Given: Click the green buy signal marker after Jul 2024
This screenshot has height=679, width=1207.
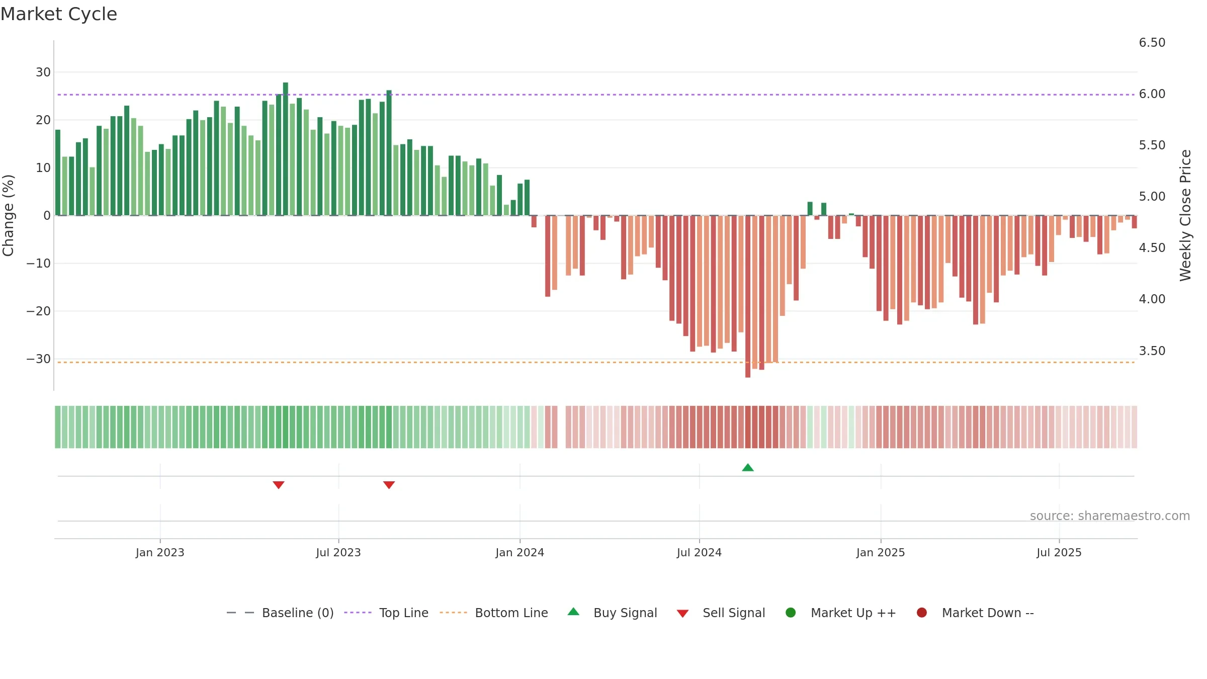Looking at the screenshot, I should click(748, 468).
